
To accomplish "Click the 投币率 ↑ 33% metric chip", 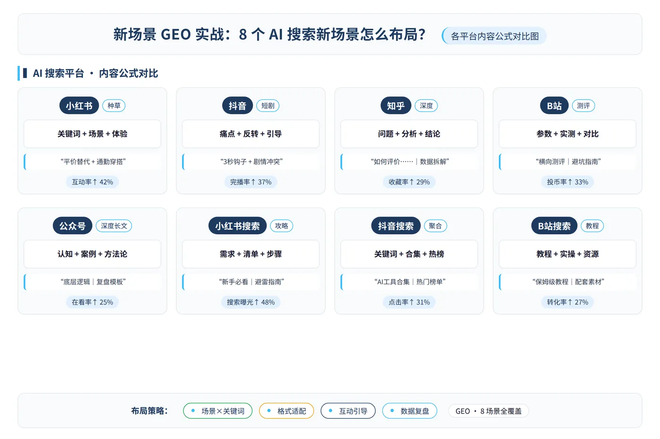I will [568, 182].
